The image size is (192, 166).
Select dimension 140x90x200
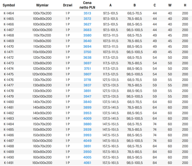42,113
